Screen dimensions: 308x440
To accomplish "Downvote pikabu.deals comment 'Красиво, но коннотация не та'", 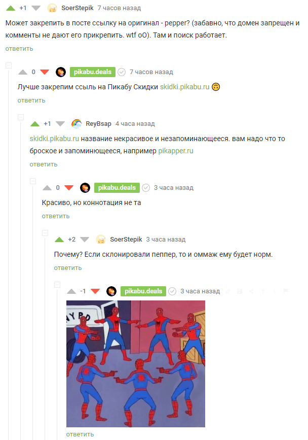I will pyautogui.click(x=69, y=188).
